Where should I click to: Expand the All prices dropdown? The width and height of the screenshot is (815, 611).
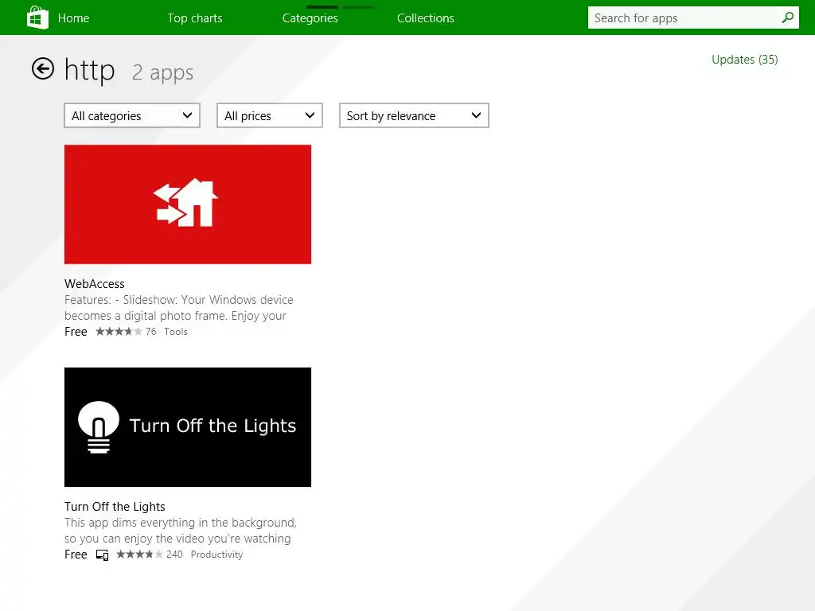[269, 115]
